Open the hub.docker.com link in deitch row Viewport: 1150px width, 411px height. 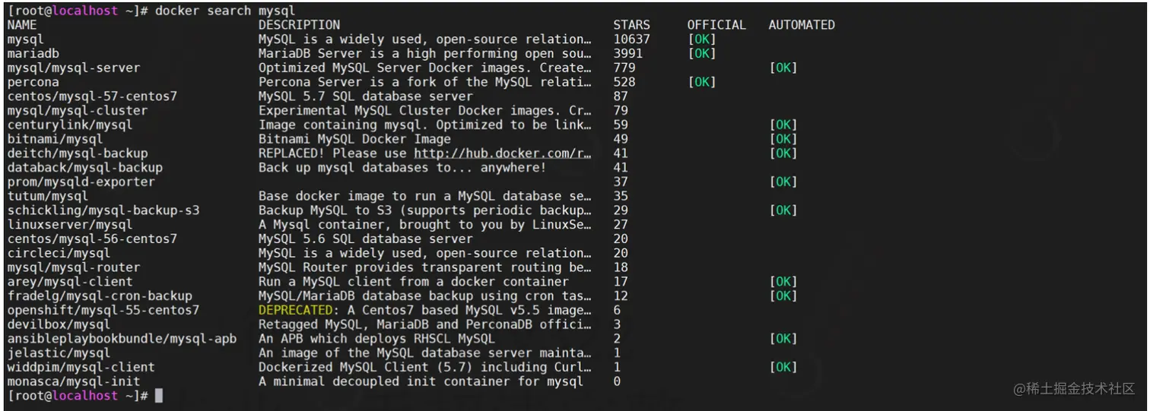[x=503, y=153]
